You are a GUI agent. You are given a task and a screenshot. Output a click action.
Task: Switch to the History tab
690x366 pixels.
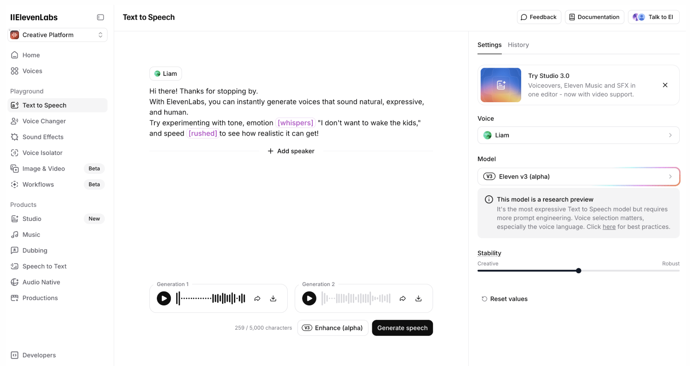coord(518,45)
